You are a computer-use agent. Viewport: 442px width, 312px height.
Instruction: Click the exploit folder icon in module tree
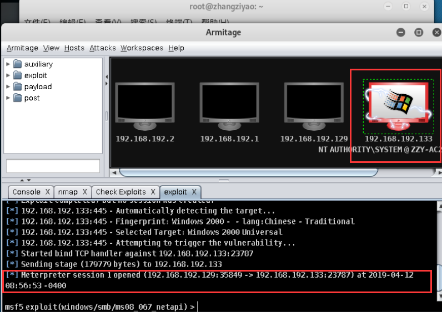click(x=17, y=75)
